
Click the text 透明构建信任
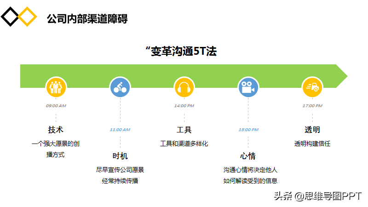[312, 144]
